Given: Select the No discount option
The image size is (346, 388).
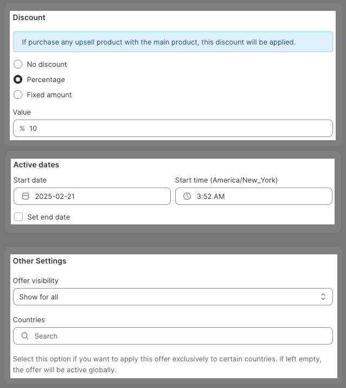Looking at the screenshot, I should (x=18, y=64).
